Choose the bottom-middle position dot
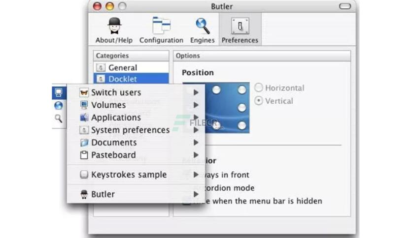The width and height of the screenshot is (412, 238). [216, 125]
